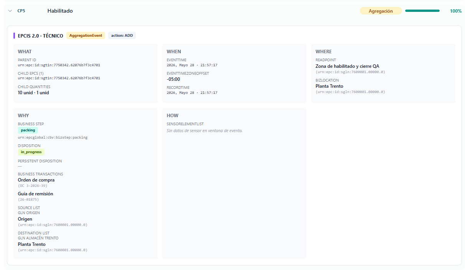Select the destination list sgln URN
465x270 pixels.
coord(53,250)
